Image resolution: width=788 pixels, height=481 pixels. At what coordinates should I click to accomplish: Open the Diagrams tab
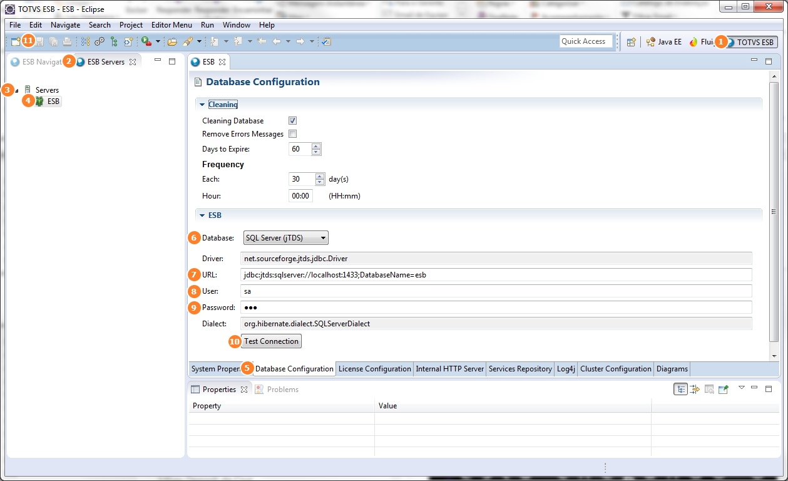672,369
